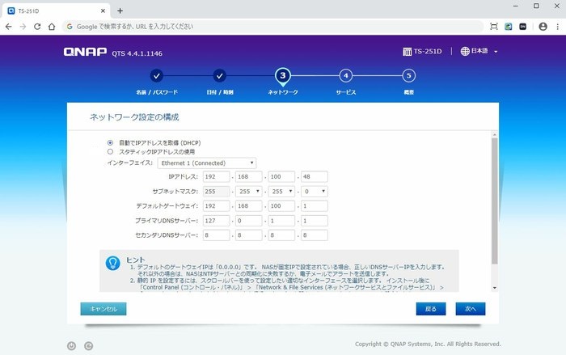Screen dimensions: 566x355
Task: Click the hint light bulb icon
Action: pos(112,264)
